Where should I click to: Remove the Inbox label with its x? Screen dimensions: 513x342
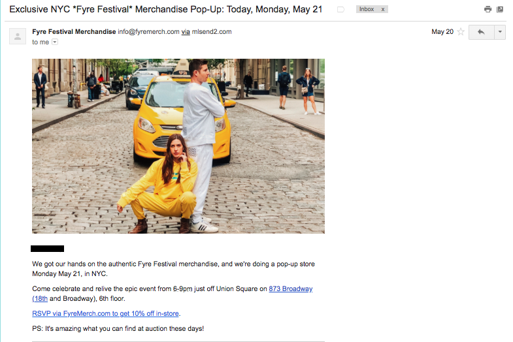pos(383,10)
